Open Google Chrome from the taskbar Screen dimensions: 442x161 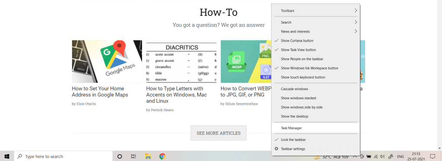click(x=162, y=157)
